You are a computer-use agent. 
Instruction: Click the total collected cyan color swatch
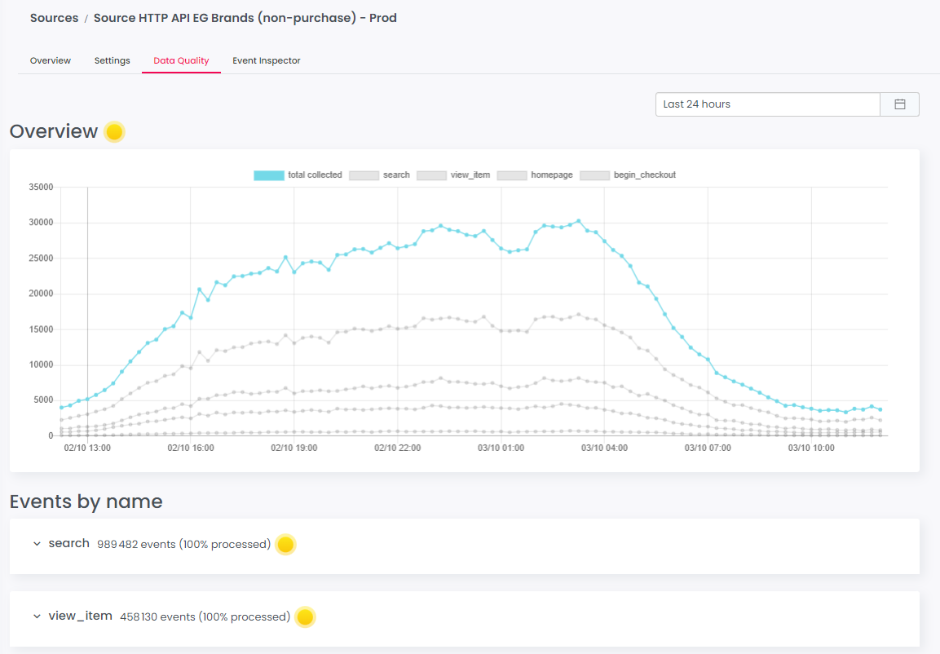pos(269,175)
